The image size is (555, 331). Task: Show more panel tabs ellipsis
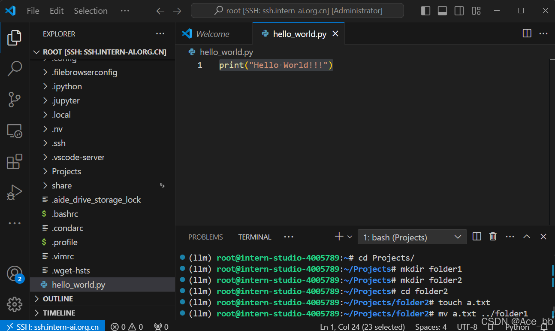(289, 237)
